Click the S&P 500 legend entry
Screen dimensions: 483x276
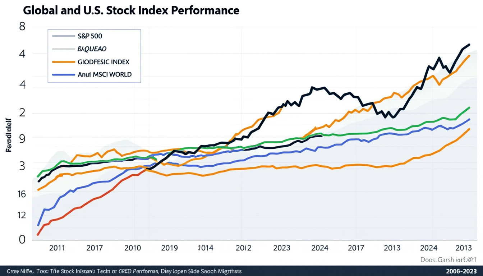90,36
